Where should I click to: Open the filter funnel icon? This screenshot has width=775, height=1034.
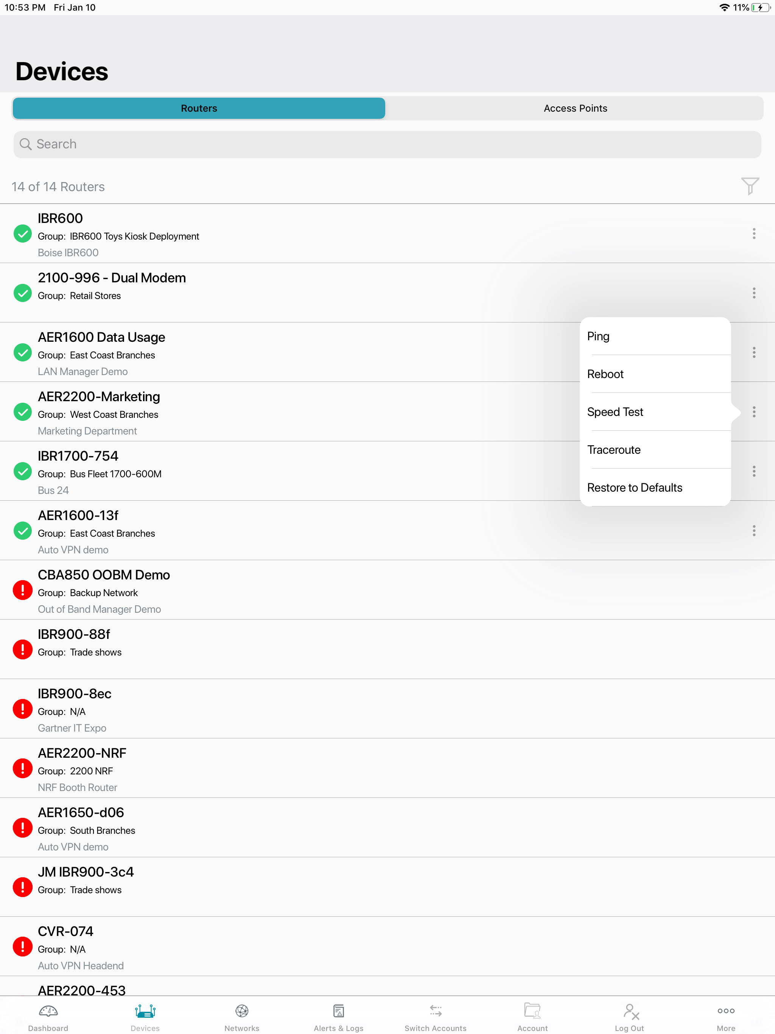click(x=750, y=186)
